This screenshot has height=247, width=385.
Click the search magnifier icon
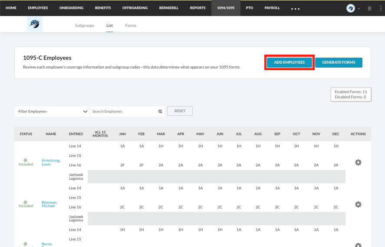pyautogui.click(x=160, y=111)
